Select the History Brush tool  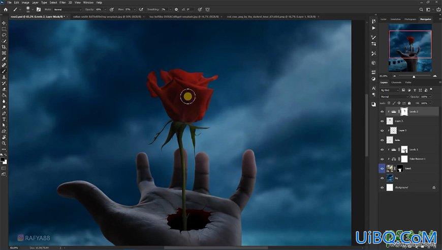coord(4,84)
